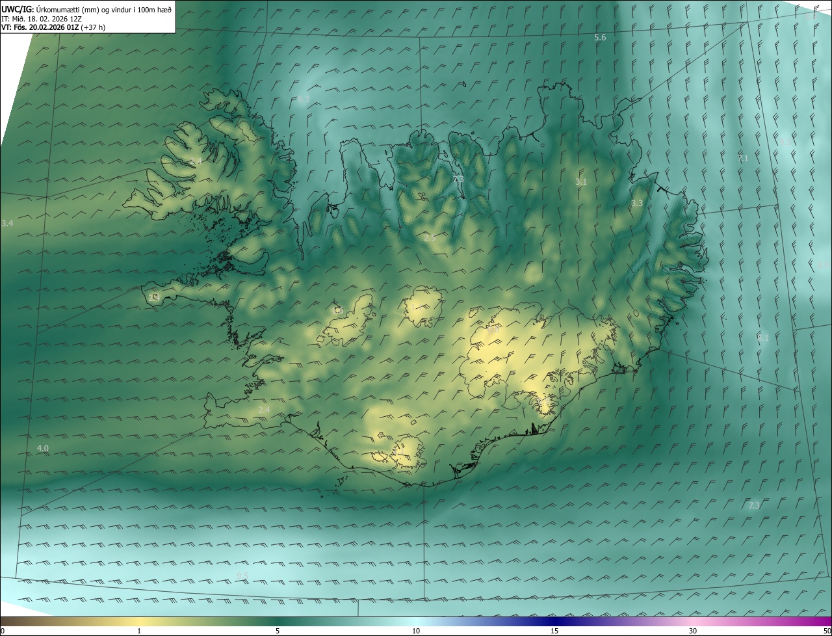Click the 3.3 value label on the map
Viewport: 832px width, 636px height.
click(x=637, y=204)
